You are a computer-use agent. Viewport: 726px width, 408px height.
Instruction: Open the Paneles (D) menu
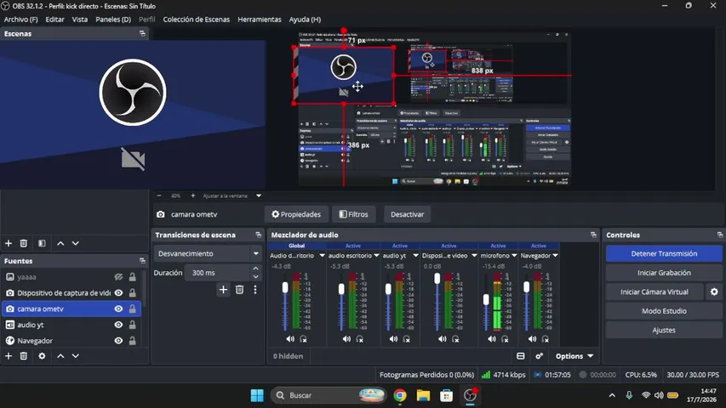(113, 20)
